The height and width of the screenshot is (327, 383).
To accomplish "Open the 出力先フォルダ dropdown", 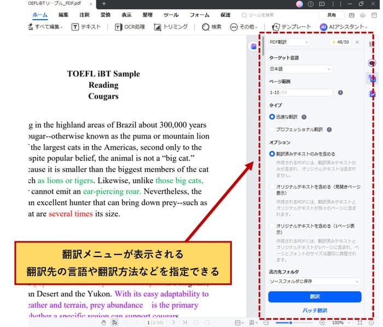I will pyautogui.click(x=315, y=281).
